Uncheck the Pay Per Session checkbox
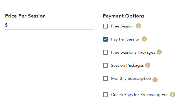 [x=105, y=39]
